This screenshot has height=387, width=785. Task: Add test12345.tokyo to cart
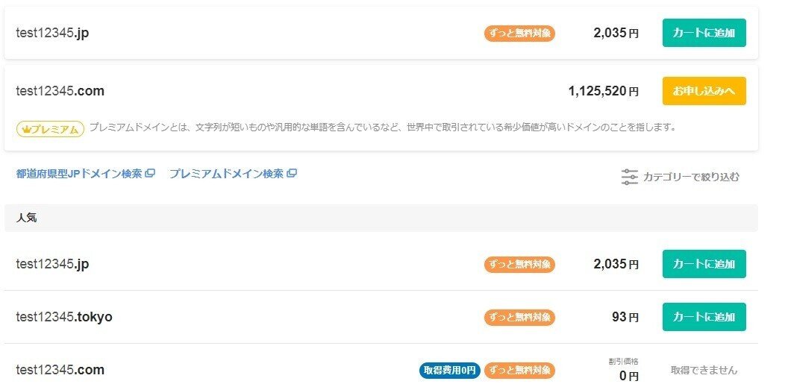click(704, 317)
